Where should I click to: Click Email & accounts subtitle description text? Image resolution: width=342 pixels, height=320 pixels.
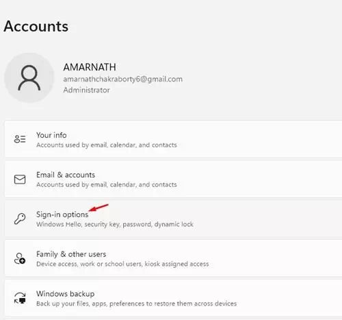point(107,184)
